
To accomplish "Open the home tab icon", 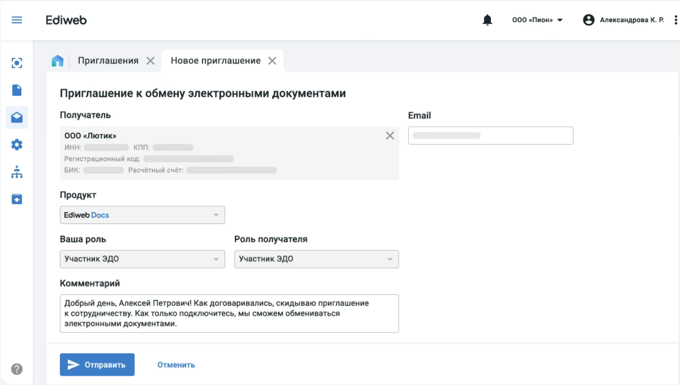I will pyautogui.click(x=58, y=60).
